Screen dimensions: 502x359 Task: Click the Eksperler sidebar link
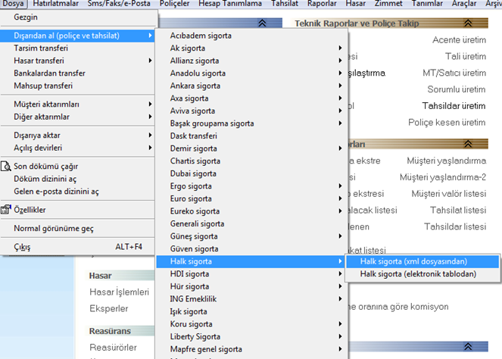(x=108, y=308)
